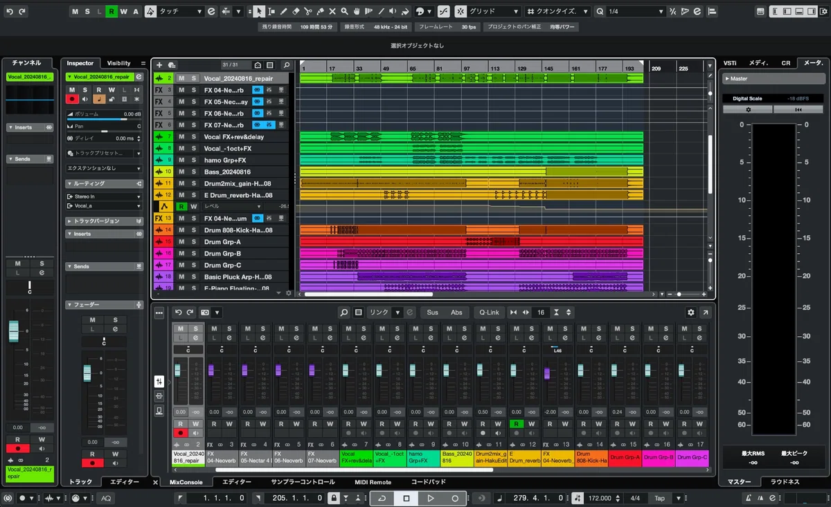Click the Add Track plus icon

tap(159, 65)
